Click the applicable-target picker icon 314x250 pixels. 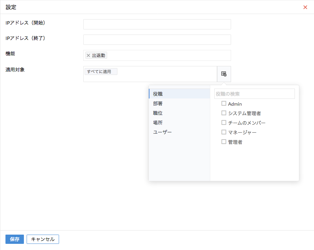click(224, 74)
